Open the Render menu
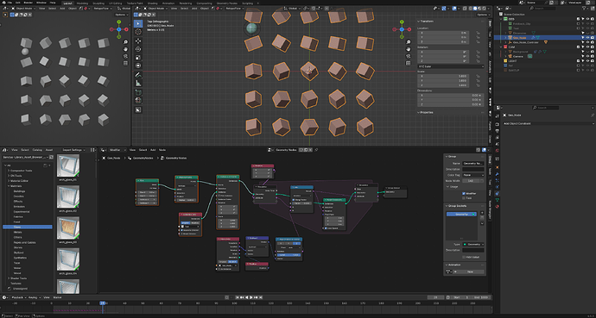The width and height of the screenshot is (596, 318). (x=29, y=3)
